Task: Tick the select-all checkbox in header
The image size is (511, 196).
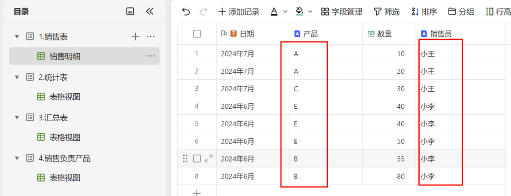Action: 197,33
